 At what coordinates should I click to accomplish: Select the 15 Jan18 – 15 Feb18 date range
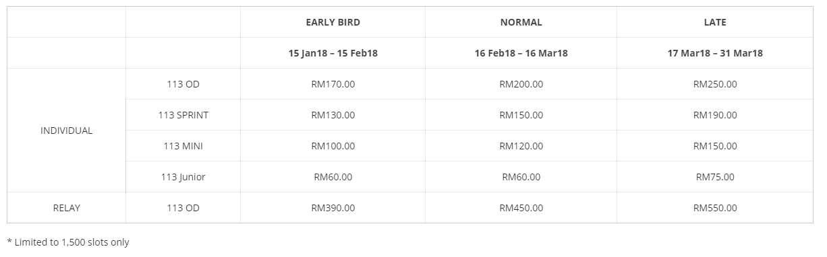[333, 53]
